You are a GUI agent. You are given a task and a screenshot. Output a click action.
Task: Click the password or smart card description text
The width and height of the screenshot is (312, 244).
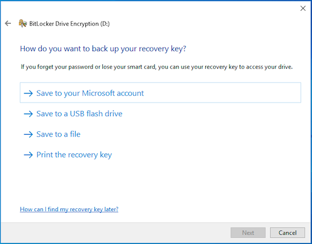(157, 67)
